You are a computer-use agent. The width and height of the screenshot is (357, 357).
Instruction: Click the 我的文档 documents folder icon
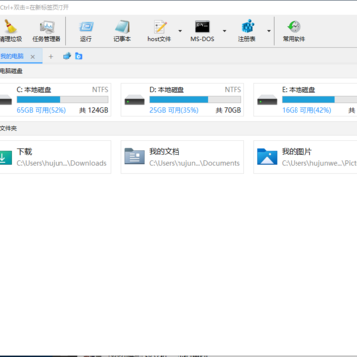point(134,156)
